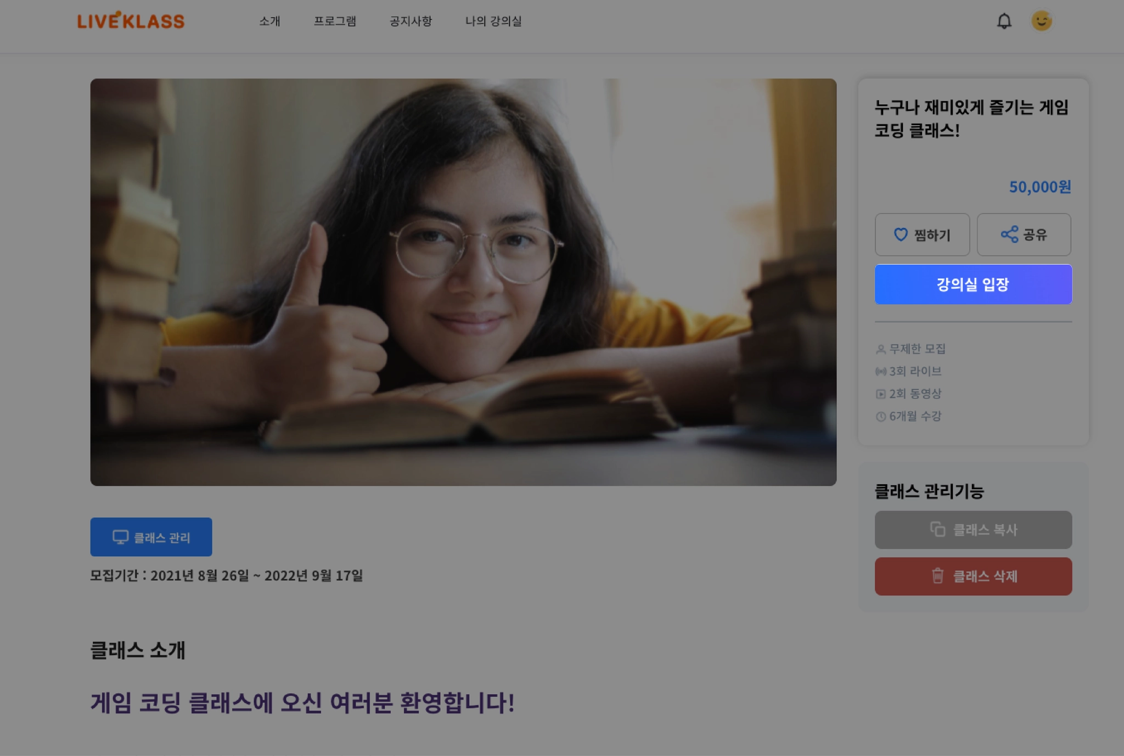Open the 프로그램 menu item
The width and height of the screenshot is (1124, 756).
click(335, 21)
